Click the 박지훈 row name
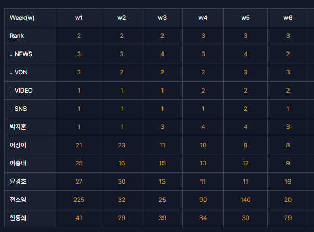 [x=18, y=127]
